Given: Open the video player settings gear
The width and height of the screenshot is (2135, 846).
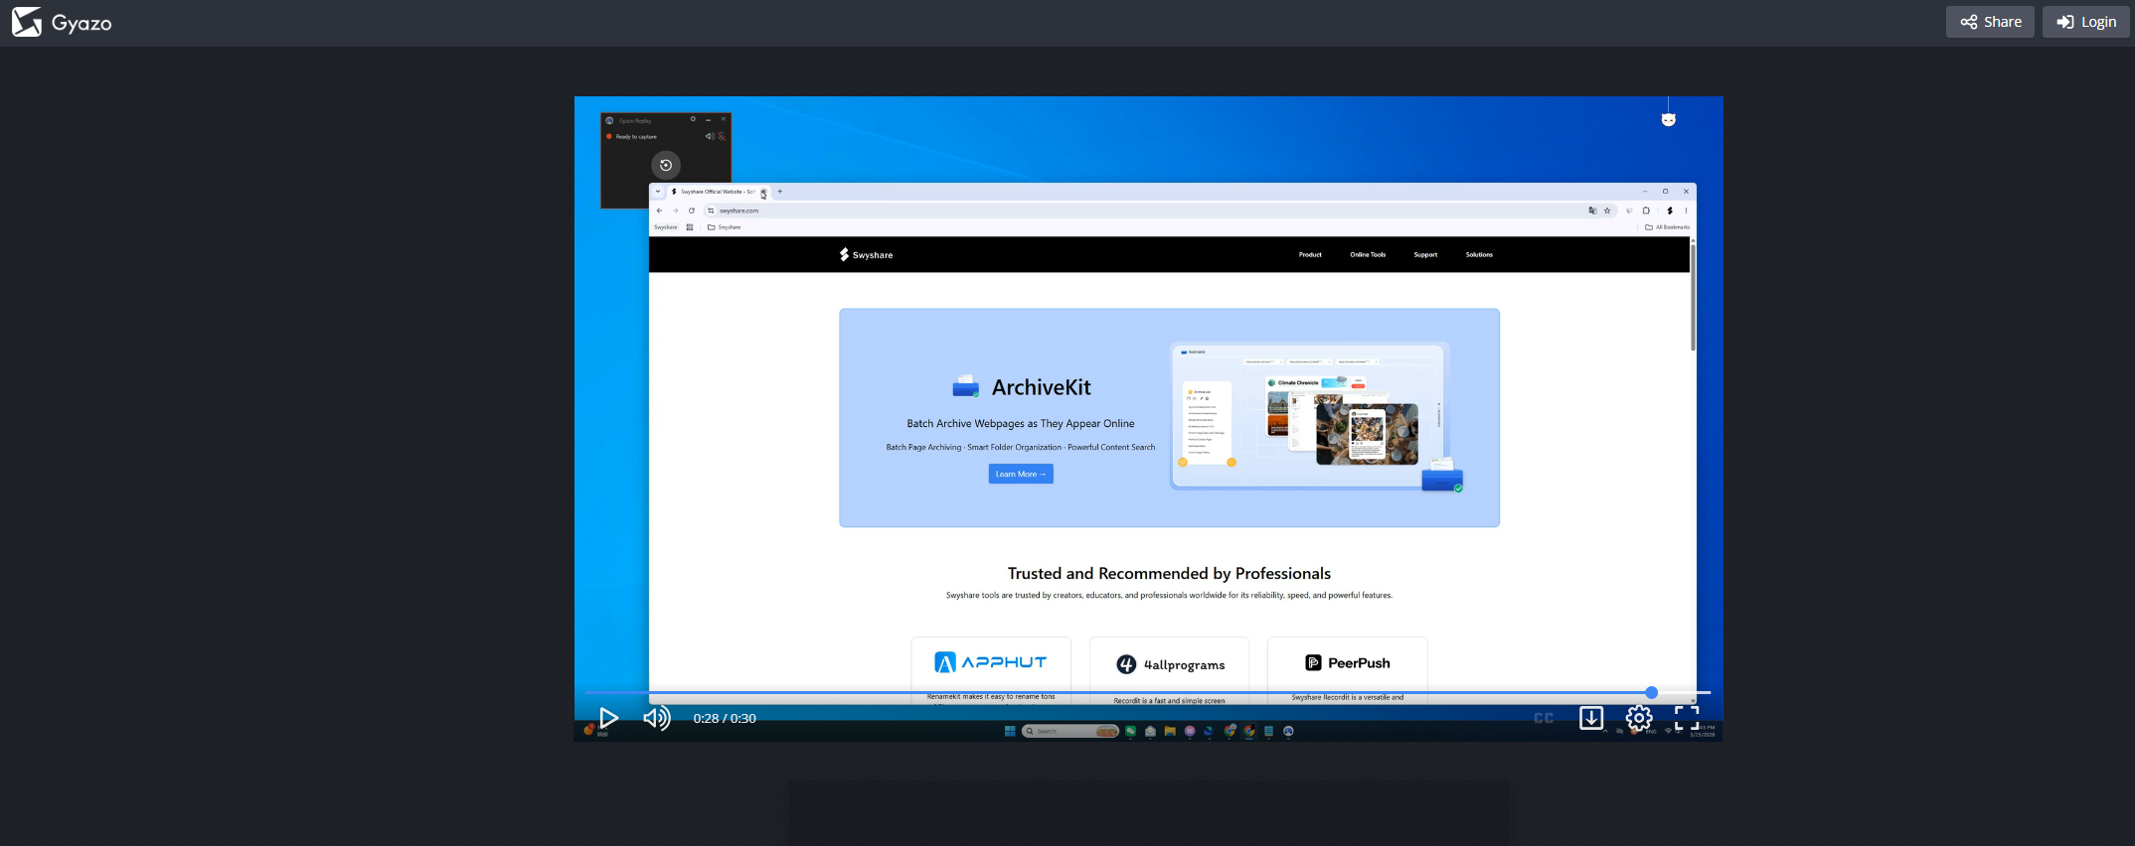Looking at the screenshot, I should [x=1639, y=718].
